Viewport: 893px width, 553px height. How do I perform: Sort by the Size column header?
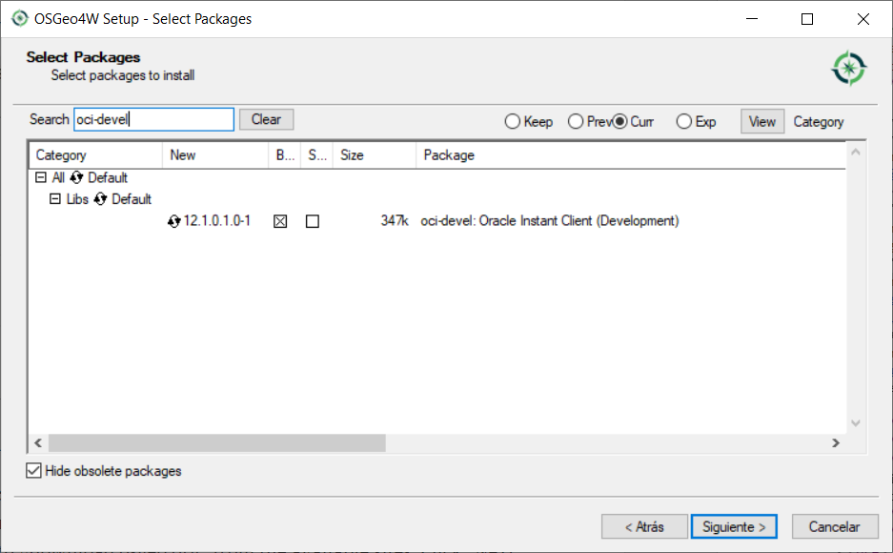tap(352, 154)
